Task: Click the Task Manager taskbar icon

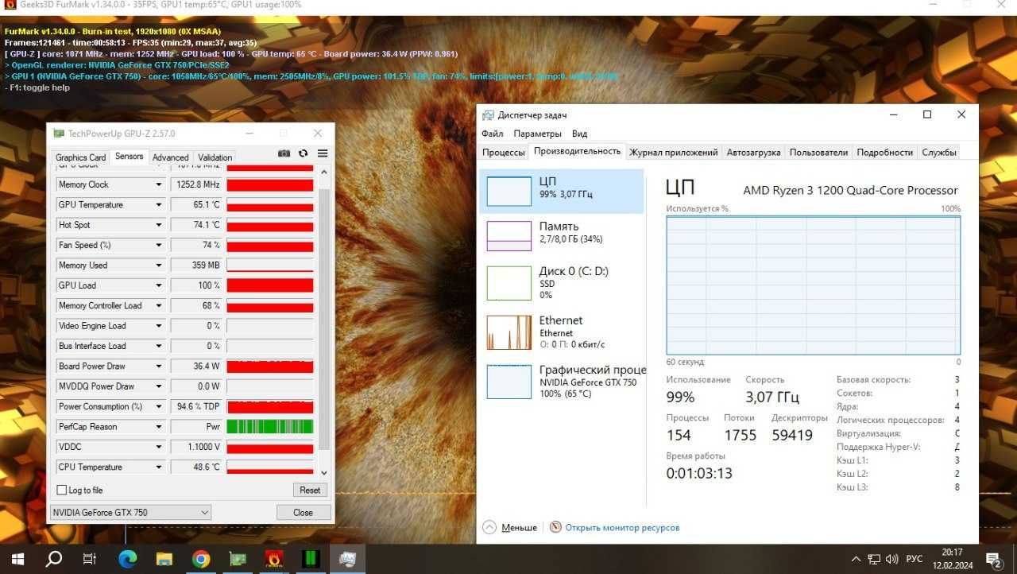Action: 347,559
